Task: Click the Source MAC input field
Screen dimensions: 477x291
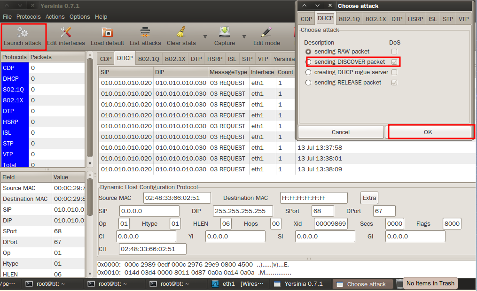Action: (x=177, y=198)
